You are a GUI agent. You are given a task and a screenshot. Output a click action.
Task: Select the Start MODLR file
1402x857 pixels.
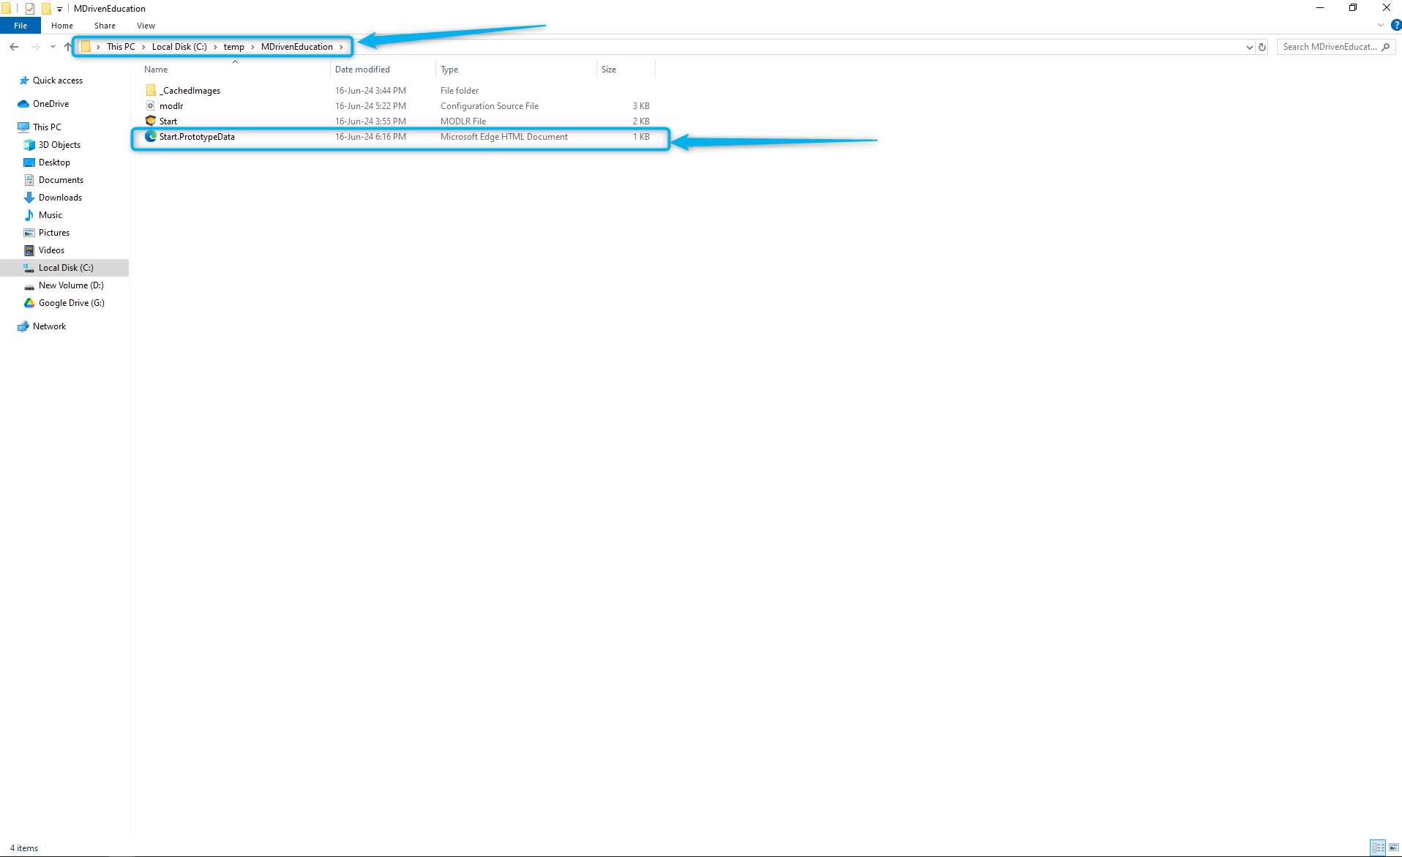[168, 121]
